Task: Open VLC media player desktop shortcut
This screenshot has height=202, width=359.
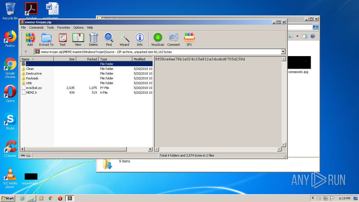Action: point(10,178)
